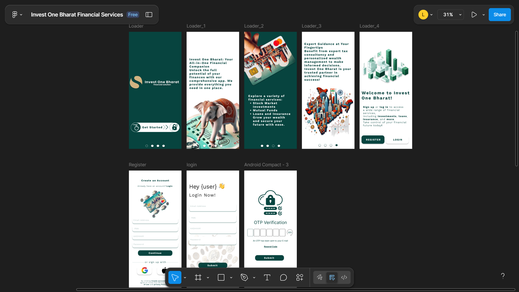
Task: Expand the shape tools chevron
Action: pyautogui.click(x=231, y=278)
